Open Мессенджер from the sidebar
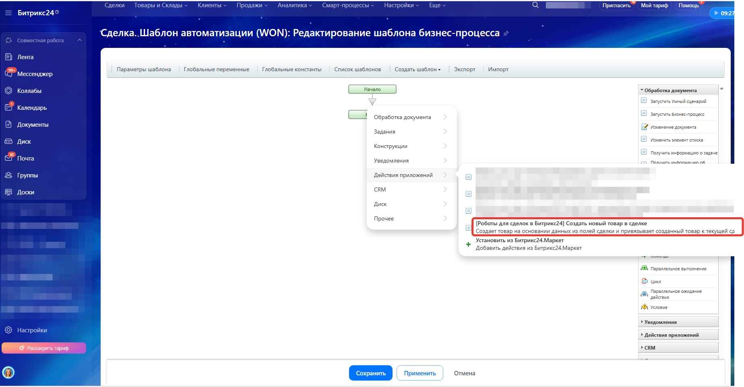The image size is (744, 387). (x=35, y=74)
